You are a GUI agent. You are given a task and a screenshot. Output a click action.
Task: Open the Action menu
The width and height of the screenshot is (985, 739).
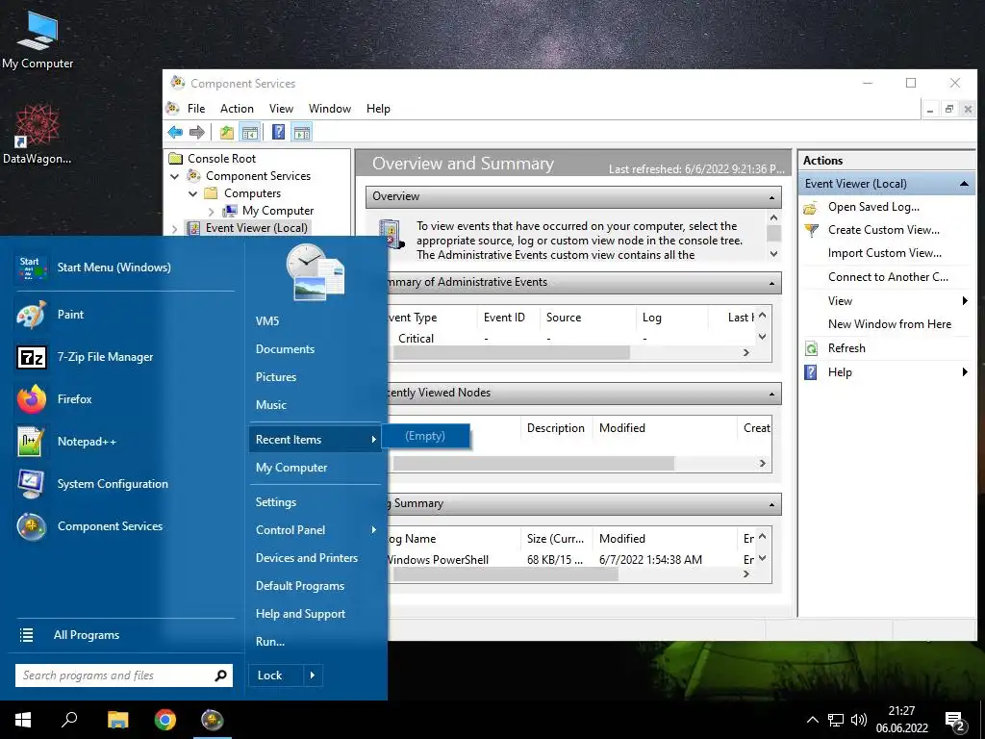coord(237,108)
